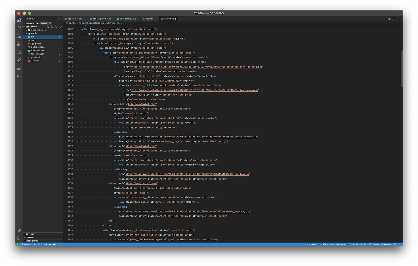The width and height of the screenshot is (418, 266).
Task: Click line number 1525 in gutter
Action: (70, 137)
